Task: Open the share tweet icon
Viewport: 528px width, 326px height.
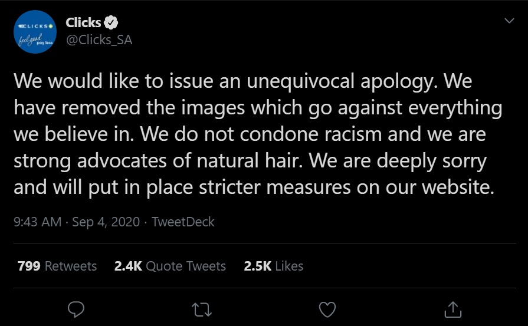Action: point(451,308)
